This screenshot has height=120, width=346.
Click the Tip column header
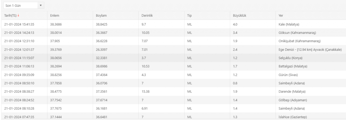tap(189, 16)
